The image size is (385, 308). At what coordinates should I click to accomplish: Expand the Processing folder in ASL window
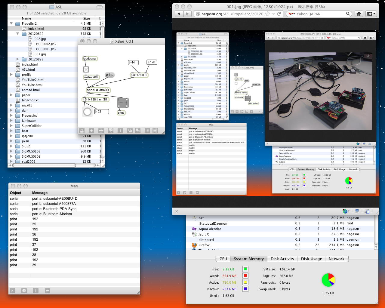tap(11, 115)
